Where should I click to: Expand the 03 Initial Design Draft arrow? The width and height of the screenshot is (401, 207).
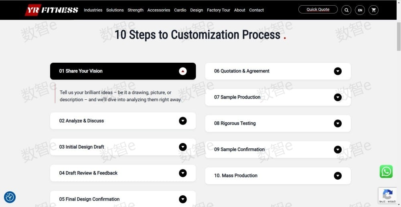tap(182, 147)
